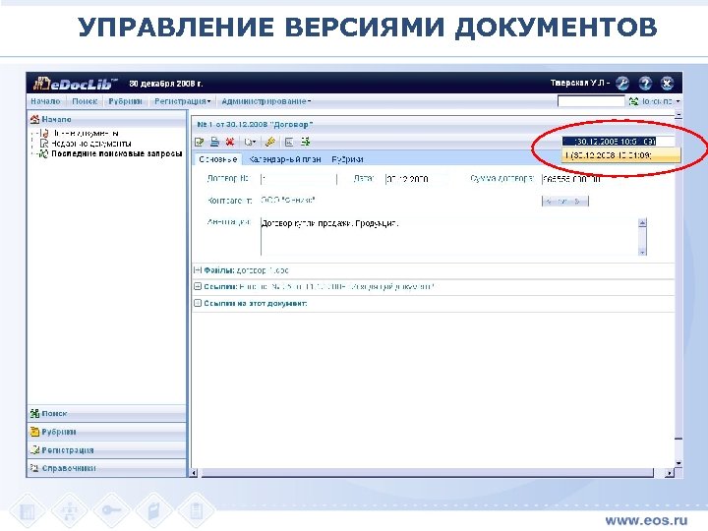
Task: Click the eDocLib logo
Action: [75, 83]
